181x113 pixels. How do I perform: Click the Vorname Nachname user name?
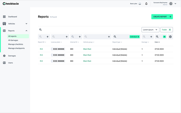tap(160, 3)
